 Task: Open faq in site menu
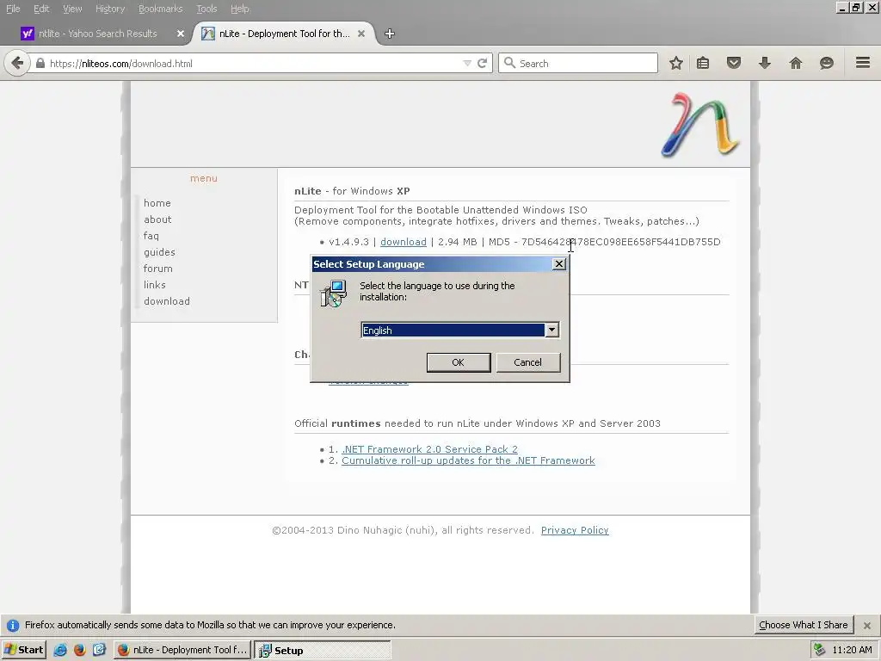pyautogui.click(x=151, y=236)
